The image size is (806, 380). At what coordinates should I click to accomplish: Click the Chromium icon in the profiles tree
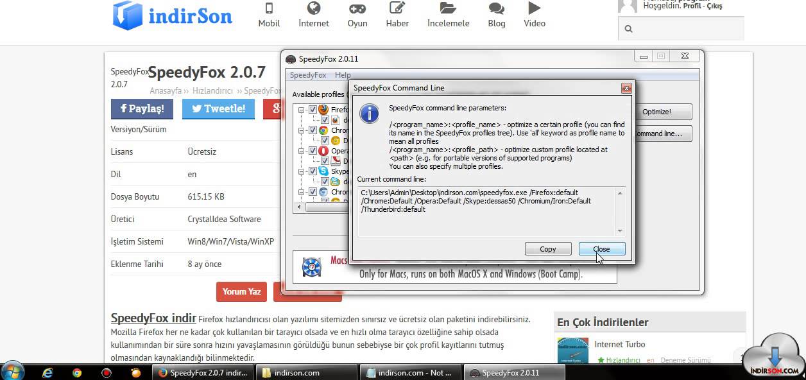coord(323,192)
